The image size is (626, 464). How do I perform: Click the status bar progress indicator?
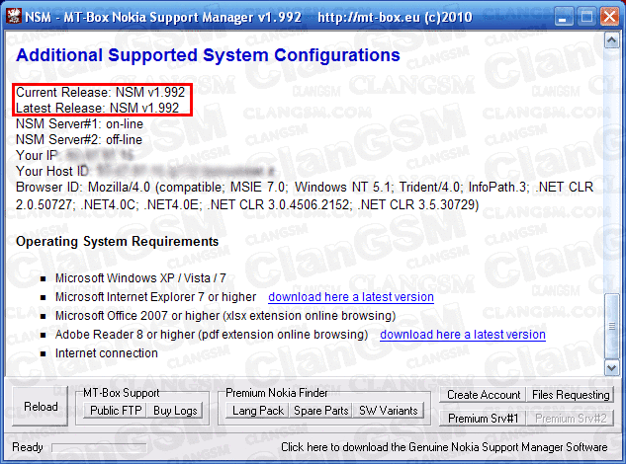tap(99, 447)
